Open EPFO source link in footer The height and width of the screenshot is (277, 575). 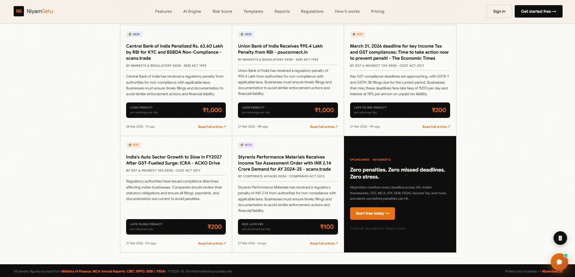pos(140,272)
